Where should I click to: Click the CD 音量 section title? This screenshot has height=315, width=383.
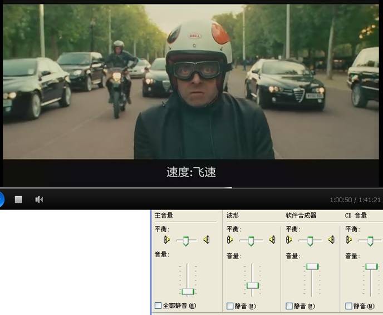[356, 216]
